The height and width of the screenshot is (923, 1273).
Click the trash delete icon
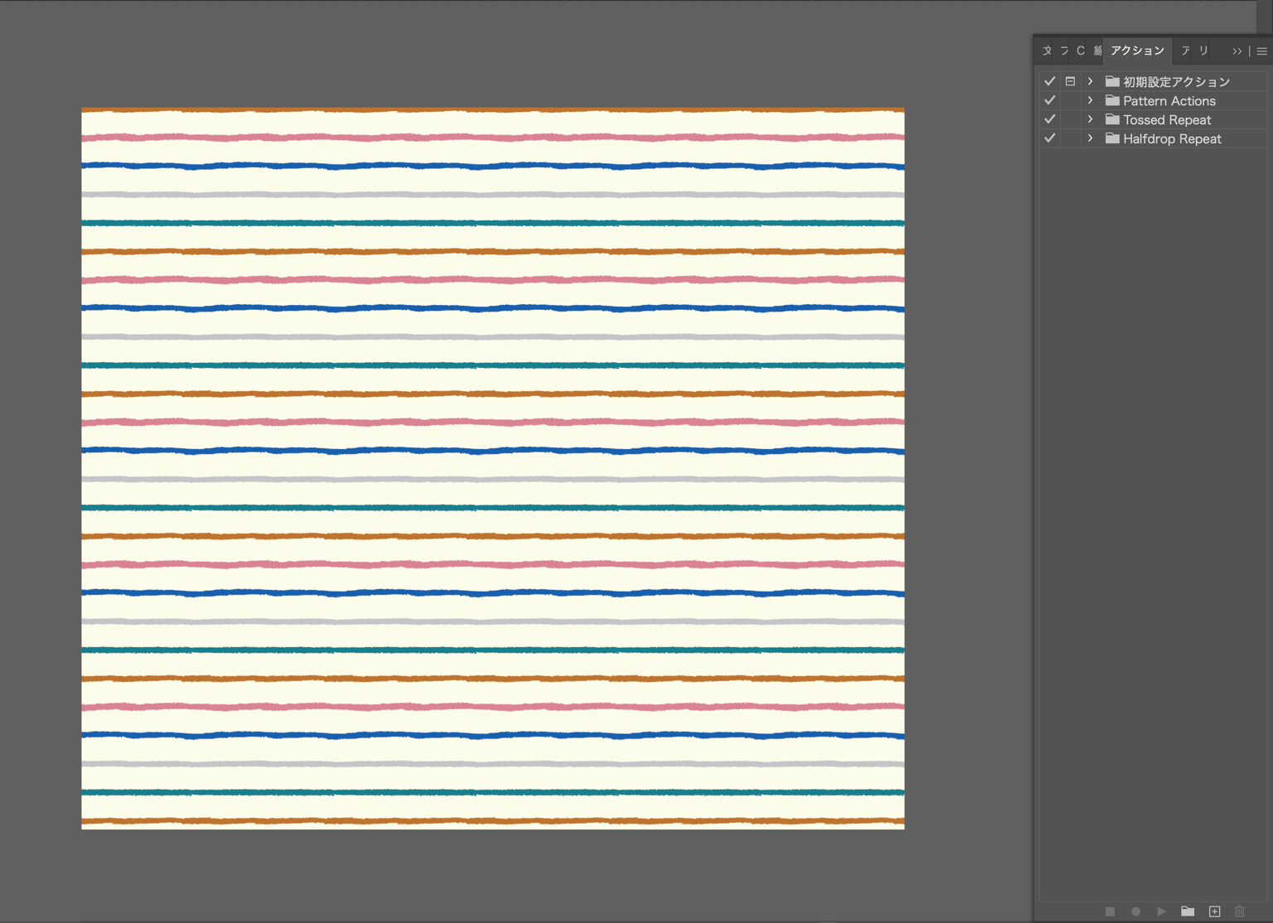point(1240,911)
